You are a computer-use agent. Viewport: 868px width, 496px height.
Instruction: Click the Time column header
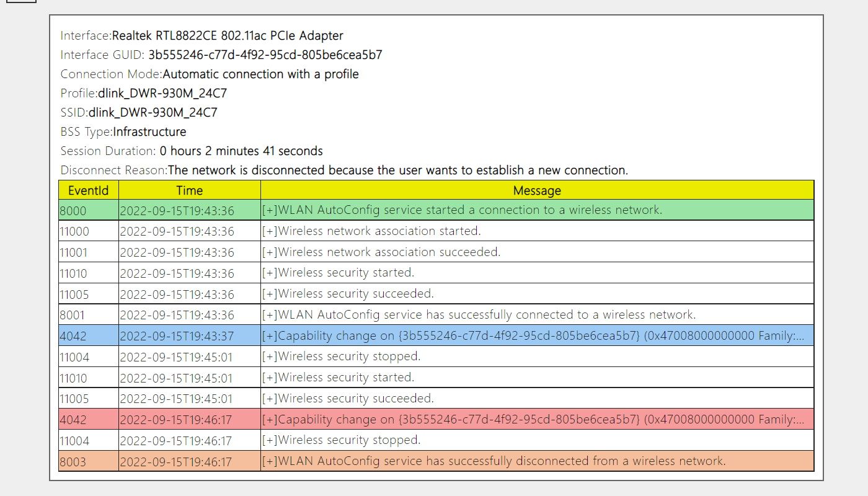190,190
